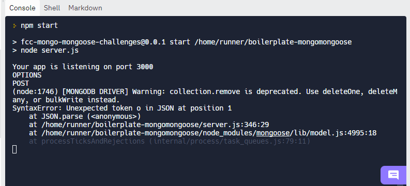Click the POST log line
This screenshot has width=410, height=186.
(x=21, y=83)
